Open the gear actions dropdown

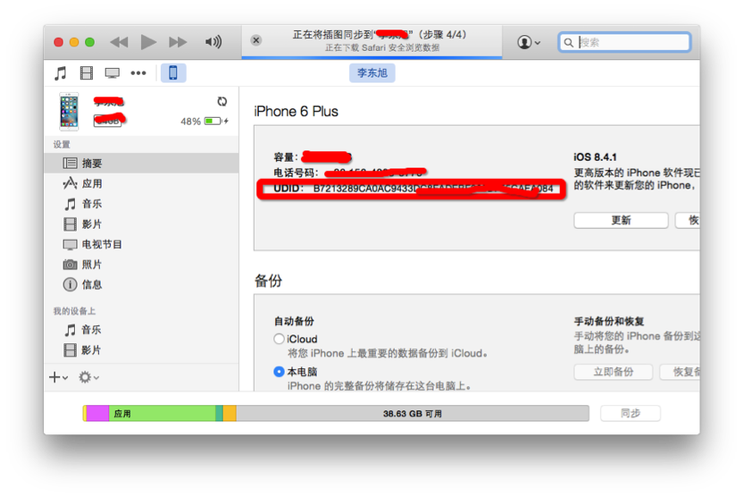[89, 377]
